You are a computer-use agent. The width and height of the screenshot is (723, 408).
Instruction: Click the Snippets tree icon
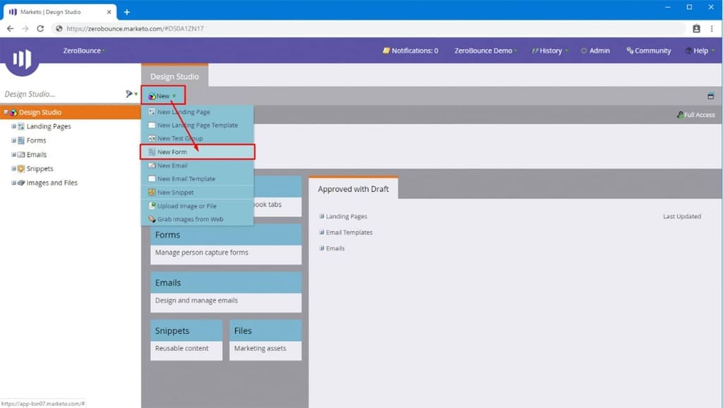coord(21,169)
